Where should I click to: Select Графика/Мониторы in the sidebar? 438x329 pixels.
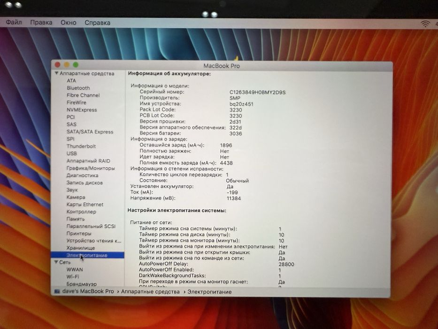(x=91, y=168)
